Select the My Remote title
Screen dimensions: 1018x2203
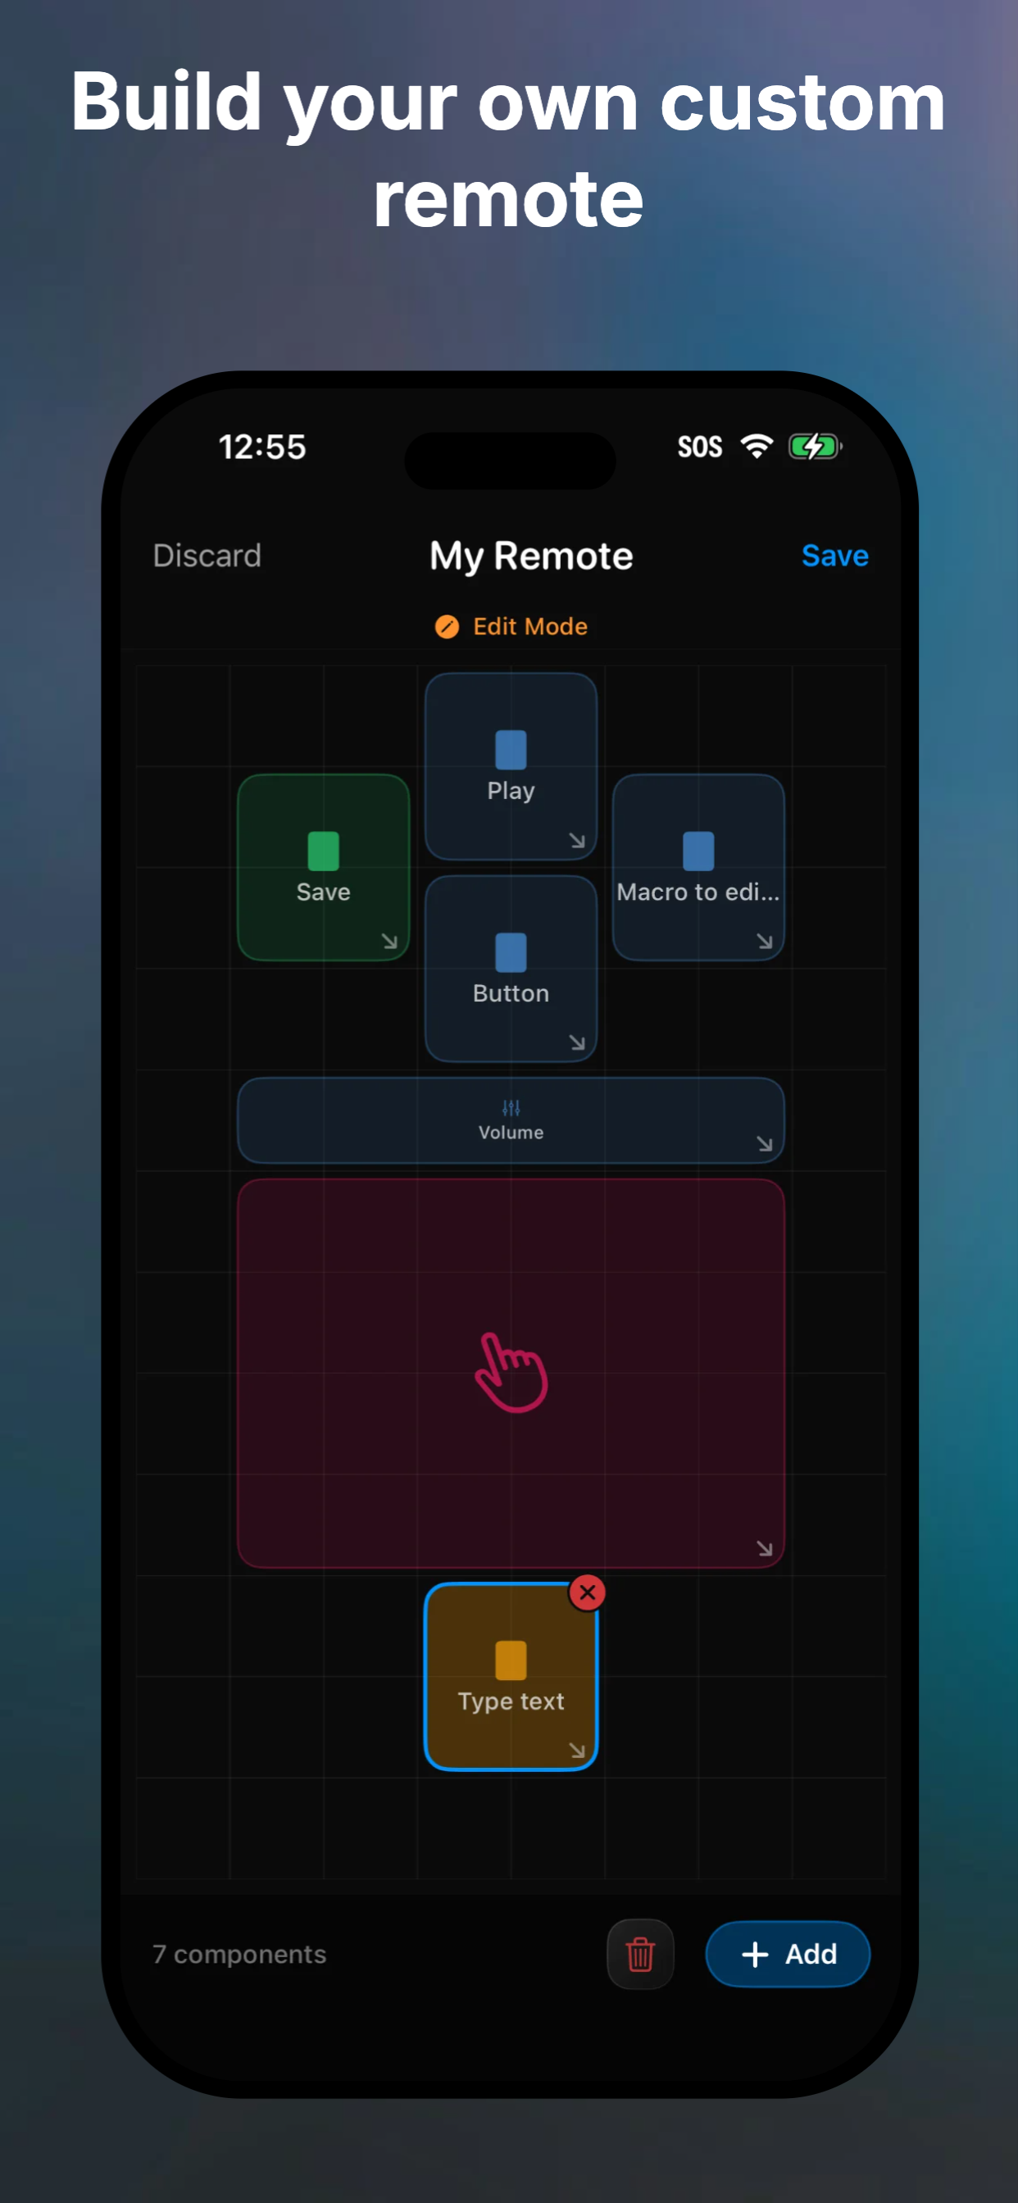pos(531,556)
